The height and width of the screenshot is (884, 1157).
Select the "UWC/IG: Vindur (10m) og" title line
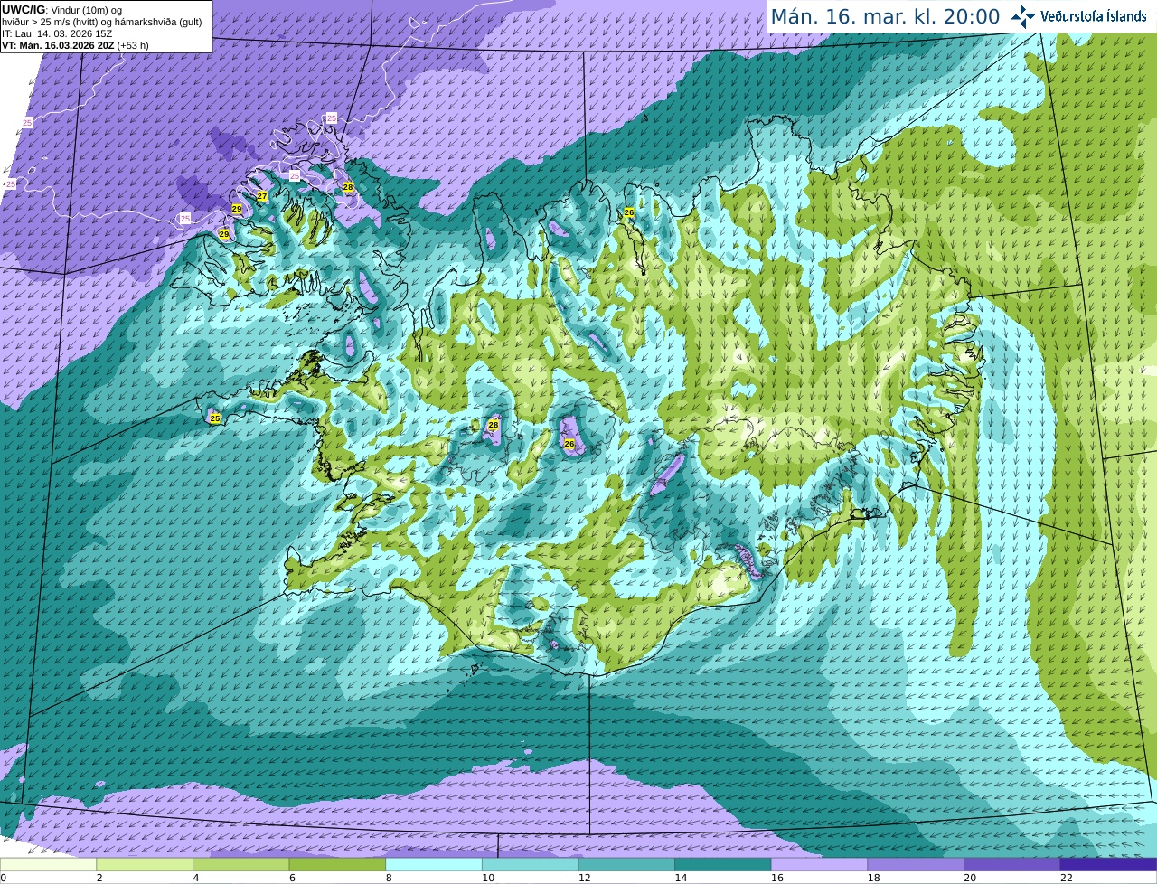[61, 9]
